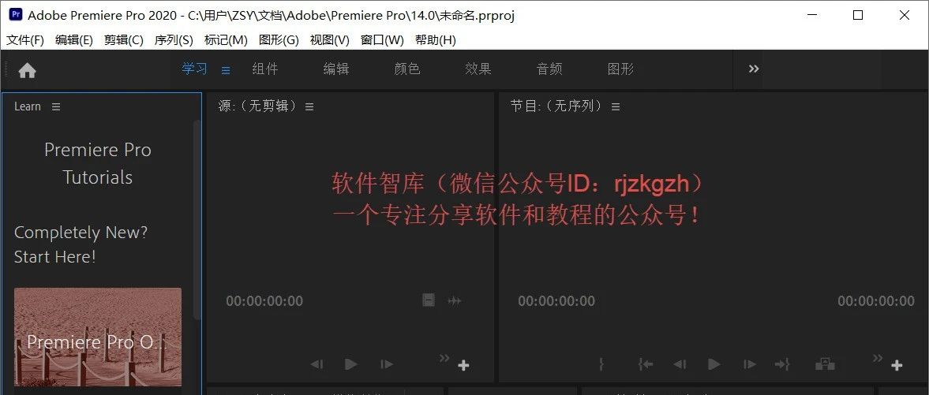929x395 pixels.
Task: Step back one frame in Program monitor
Action: point(680,364)
